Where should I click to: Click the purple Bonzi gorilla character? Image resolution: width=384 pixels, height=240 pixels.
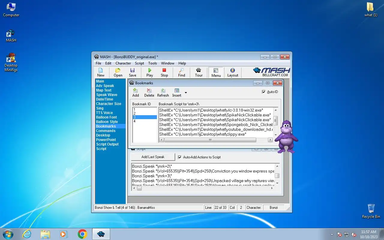(x=286, y=136)
